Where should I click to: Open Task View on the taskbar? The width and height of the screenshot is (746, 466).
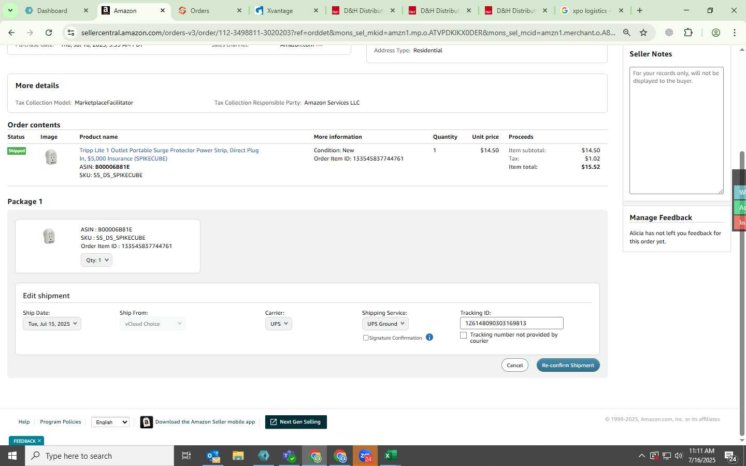coord(187,456)
